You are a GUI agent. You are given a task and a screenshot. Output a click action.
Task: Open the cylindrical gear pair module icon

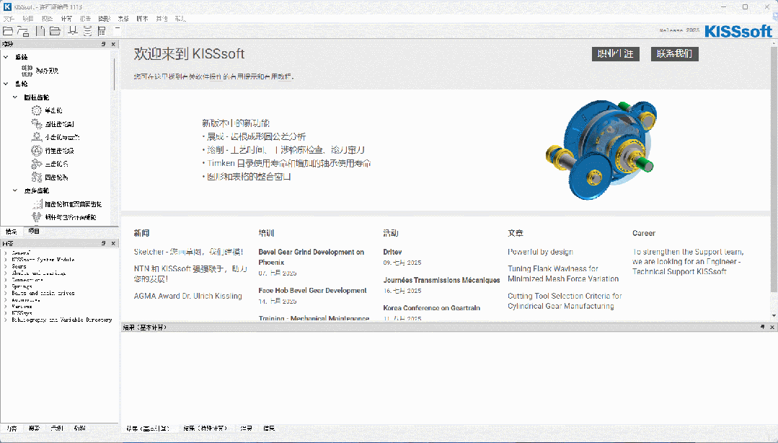tap(37, 123)
